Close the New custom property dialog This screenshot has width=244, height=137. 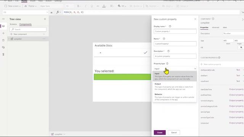[195, 19]
